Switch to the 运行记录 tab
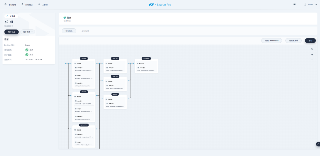320x156 pixels. pyautogui.click(x=85, y=31)
